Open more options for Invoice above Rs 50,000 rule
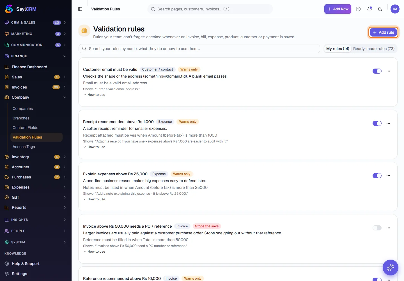The width and height of the screenshot is (404, 281). (x=388, y=228)
